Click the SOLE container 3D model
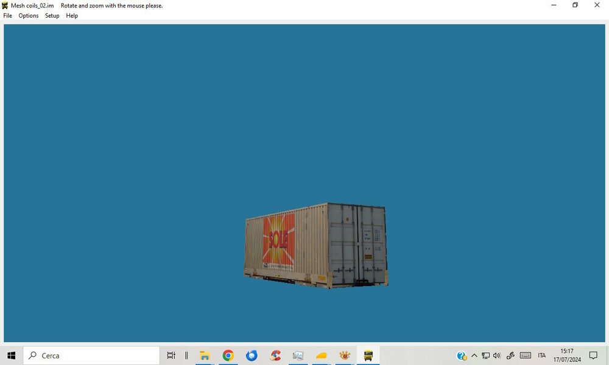Screen dimensions: 609x365 pyautogui.click(x=315, y=246)
